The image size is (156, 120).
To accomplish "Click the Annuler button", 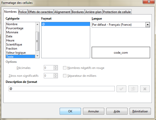I will [x=93, y=111].
